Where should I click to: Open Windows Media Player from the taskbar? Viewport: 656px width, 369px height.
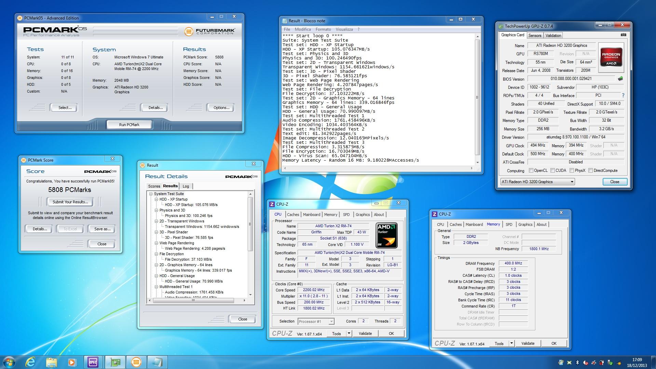point(72,362)
